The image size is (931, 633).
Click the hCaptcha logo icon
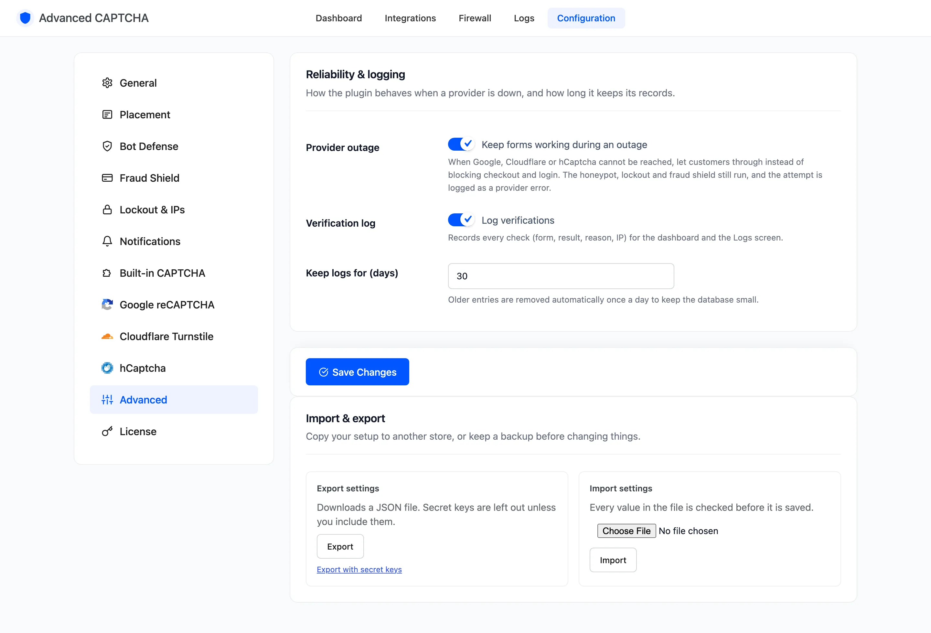[107, 368]
